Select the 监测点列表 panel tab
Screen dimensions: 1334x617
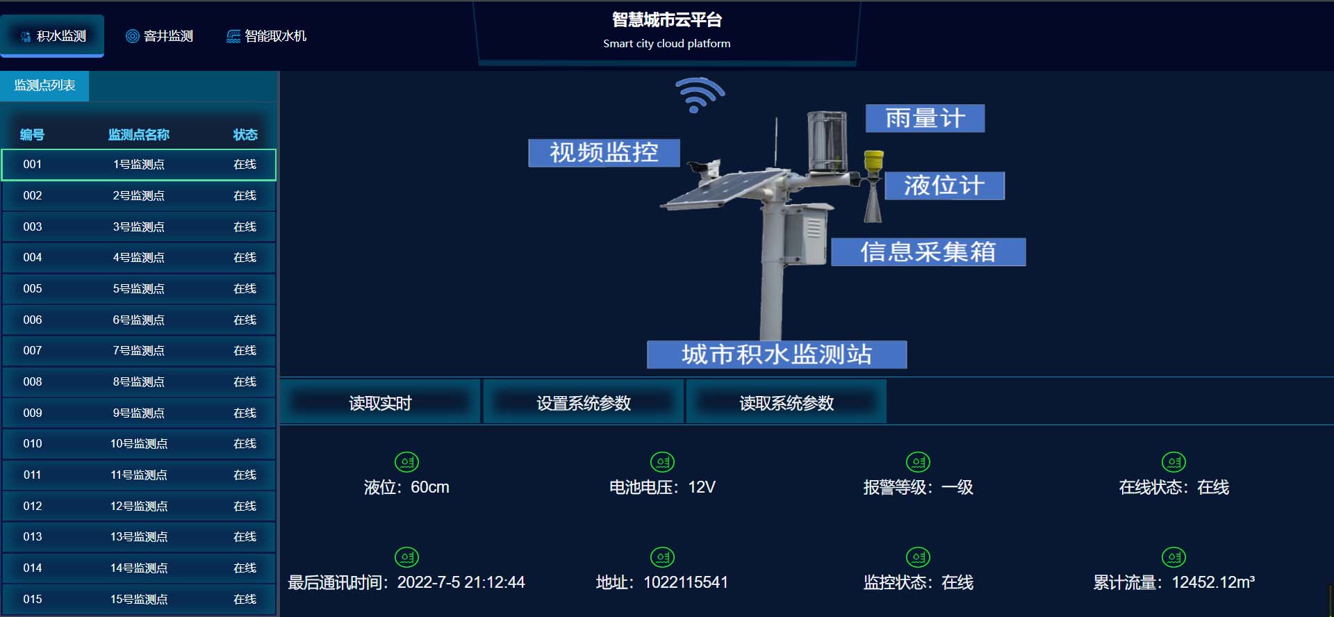coord(44,85)
